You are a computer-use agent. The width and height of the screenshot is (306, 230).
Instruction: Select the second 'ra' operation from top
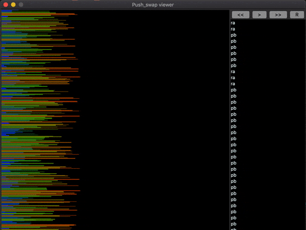(x=233, y=29)
